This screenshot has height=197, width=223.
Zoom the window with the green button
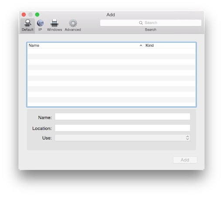37,14
